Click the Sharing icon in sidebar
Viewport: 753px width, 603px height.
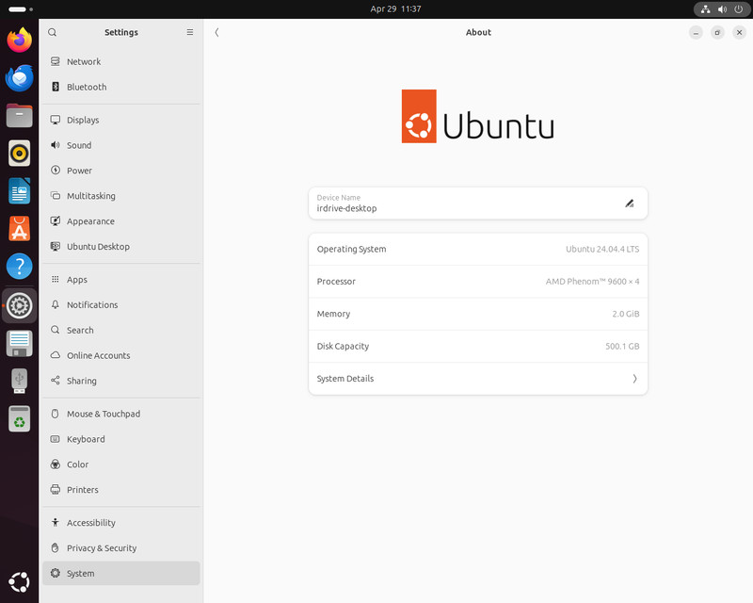coord(56,381)
